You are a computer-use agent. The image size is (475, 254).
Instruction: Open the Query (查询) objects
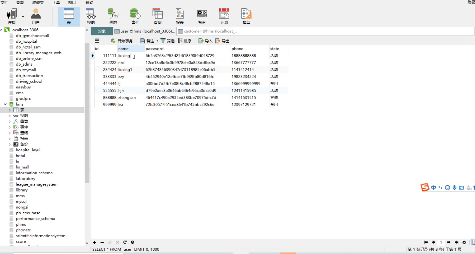(158, 16)
